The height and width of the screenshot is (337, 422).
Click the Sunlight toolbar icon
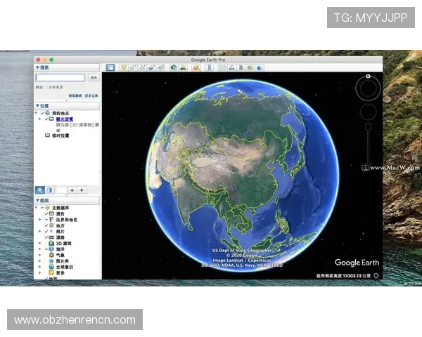coord(183,67)
